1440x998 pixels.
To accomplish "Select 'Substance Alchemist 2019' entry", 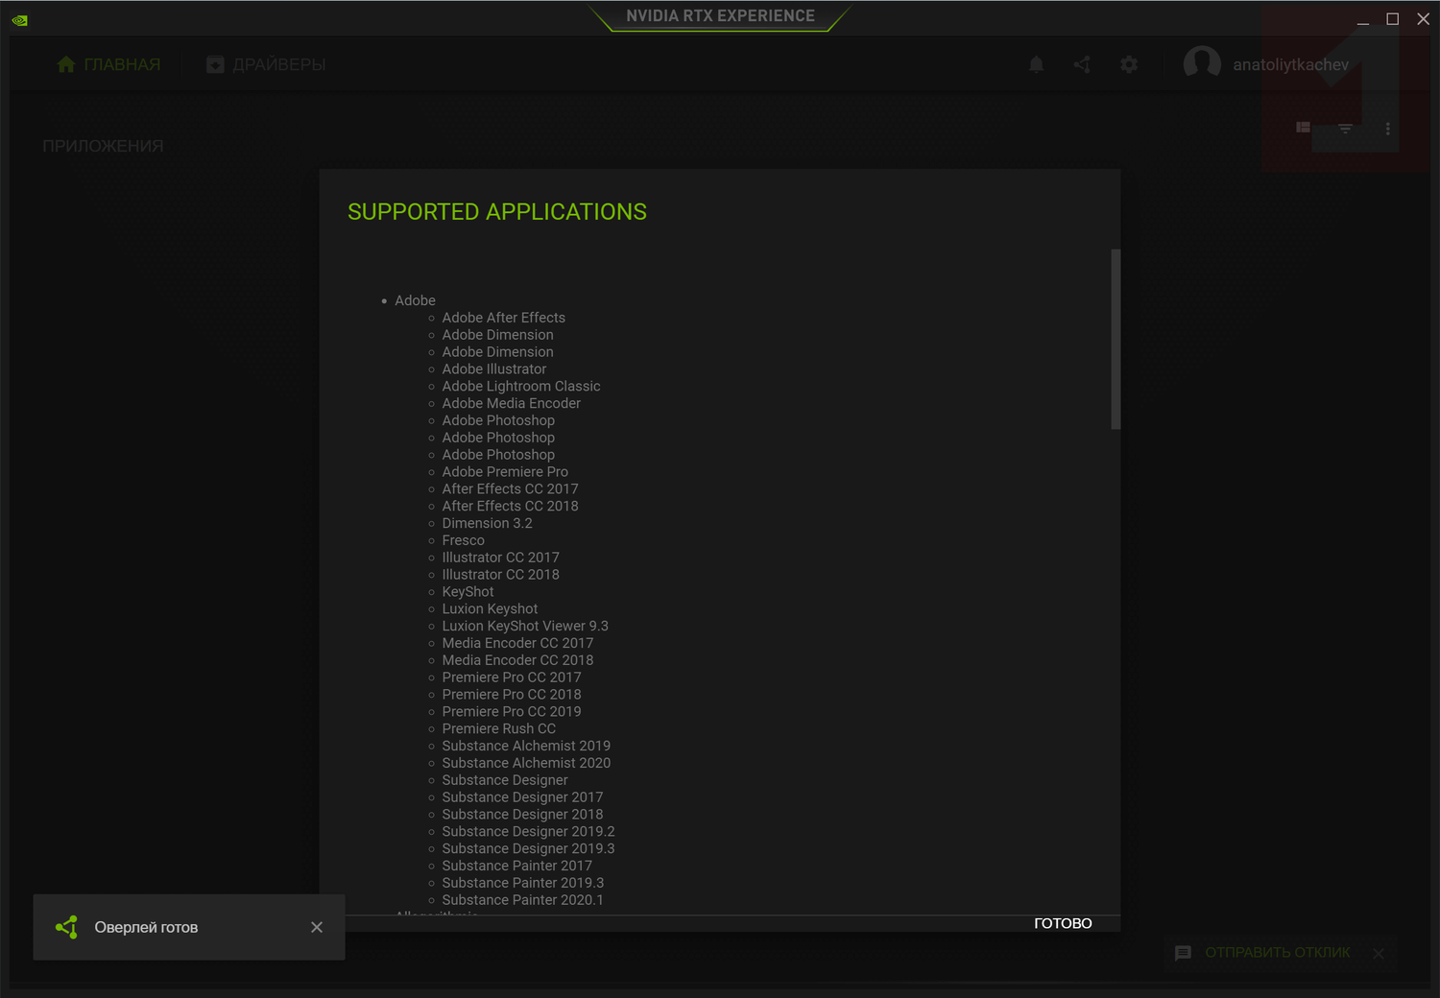I will (526, 747).
